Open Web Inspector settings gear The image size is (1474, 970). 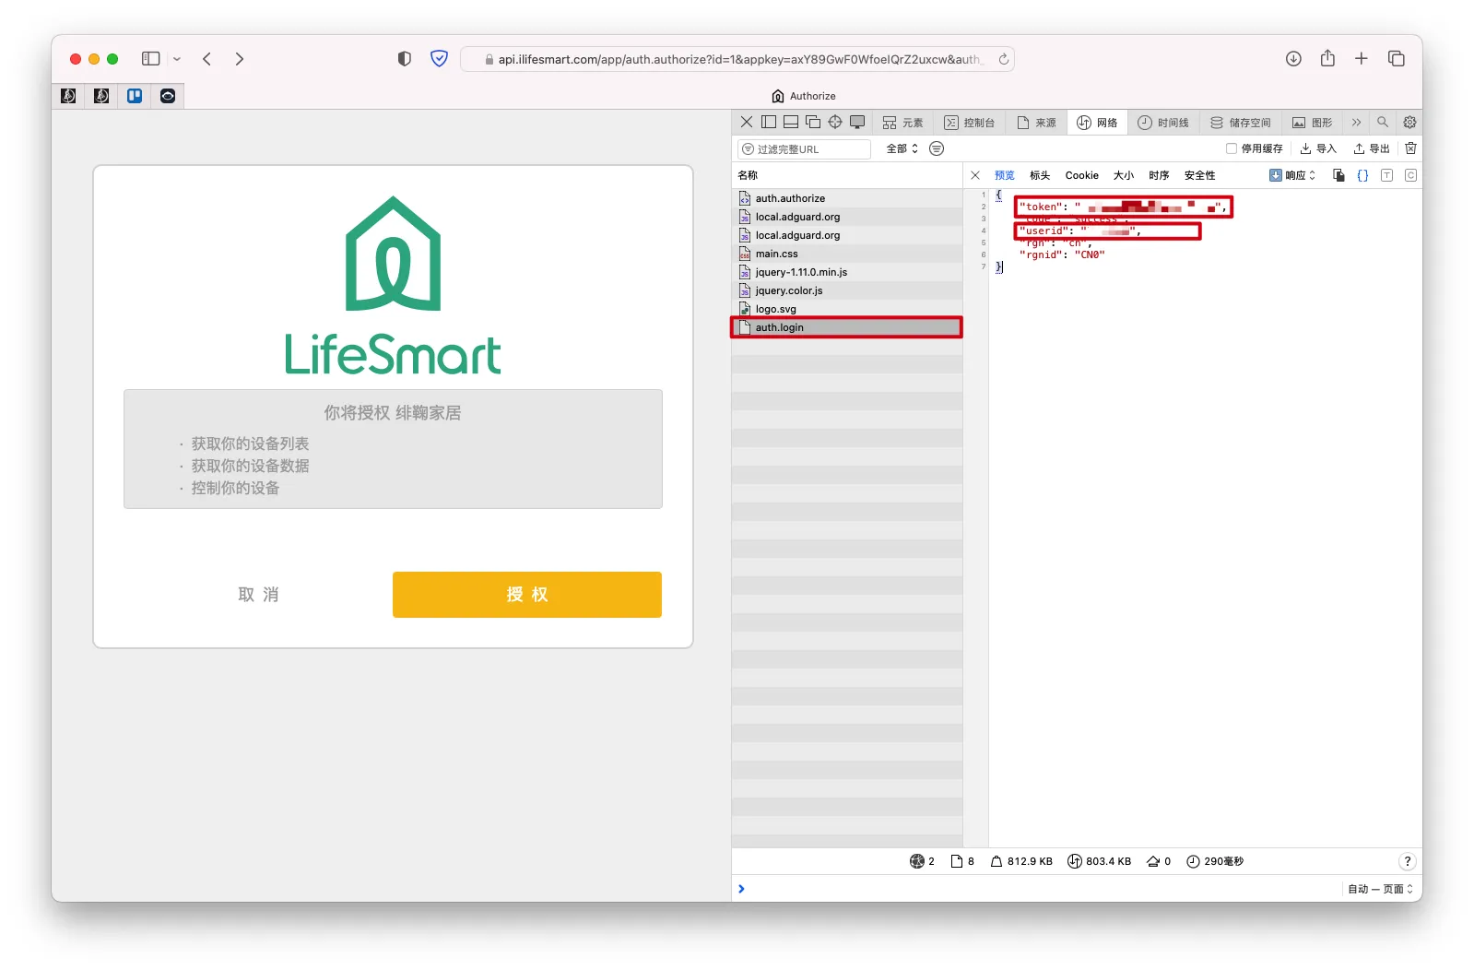coord(1409,122)
